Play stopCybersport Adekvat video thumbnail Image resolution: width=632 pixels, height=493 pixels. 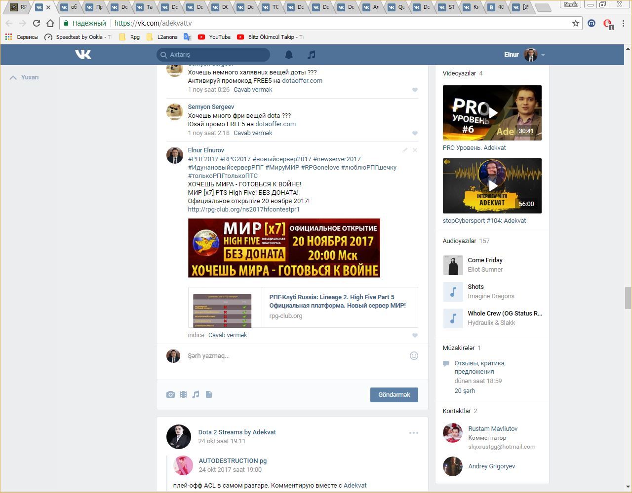492,186
